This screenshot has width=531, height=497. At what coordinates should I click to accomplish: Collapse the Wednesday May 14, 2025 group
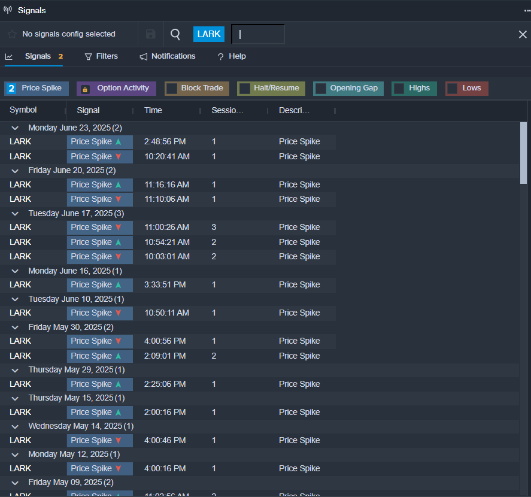tap(15, 426)
